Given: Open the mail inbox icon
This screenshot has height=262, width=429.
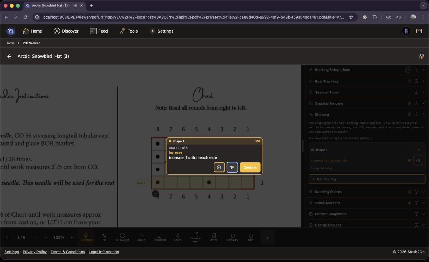Looking at the screenshot, I should pos(419,31).
